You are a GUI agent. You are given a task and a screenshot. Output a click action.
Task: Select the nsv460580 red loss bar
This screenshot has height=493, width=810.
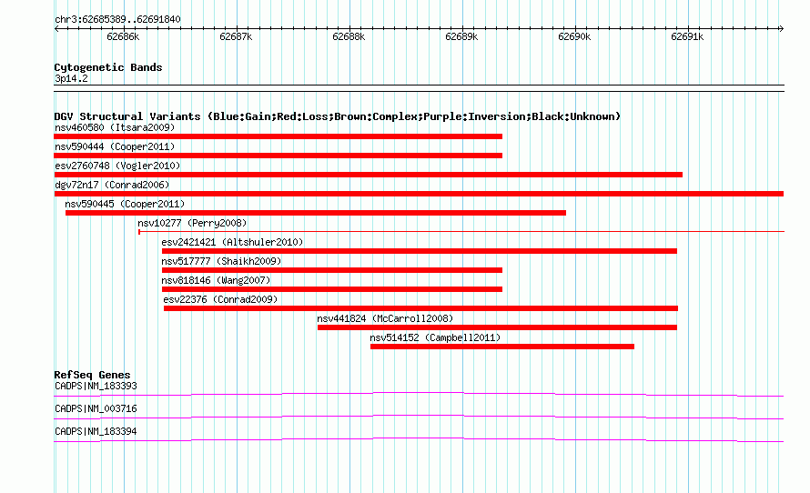click(278, 136)
